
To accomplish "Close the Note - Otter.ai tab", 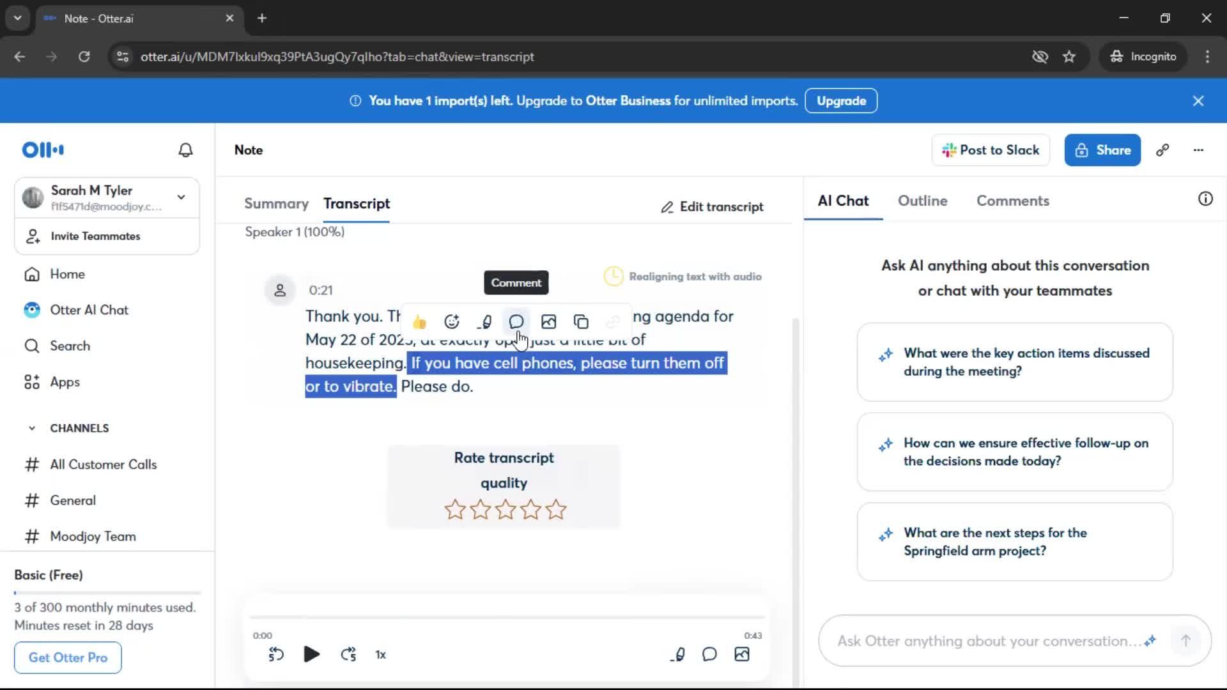I will 229,19.
